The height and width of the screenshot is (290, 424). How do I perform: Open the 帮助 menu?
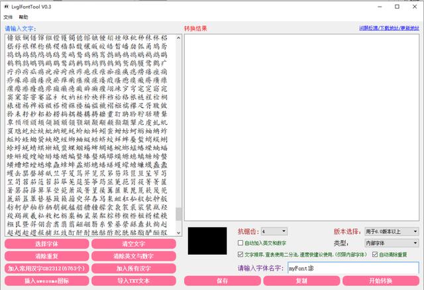click(x=23, y=17)
